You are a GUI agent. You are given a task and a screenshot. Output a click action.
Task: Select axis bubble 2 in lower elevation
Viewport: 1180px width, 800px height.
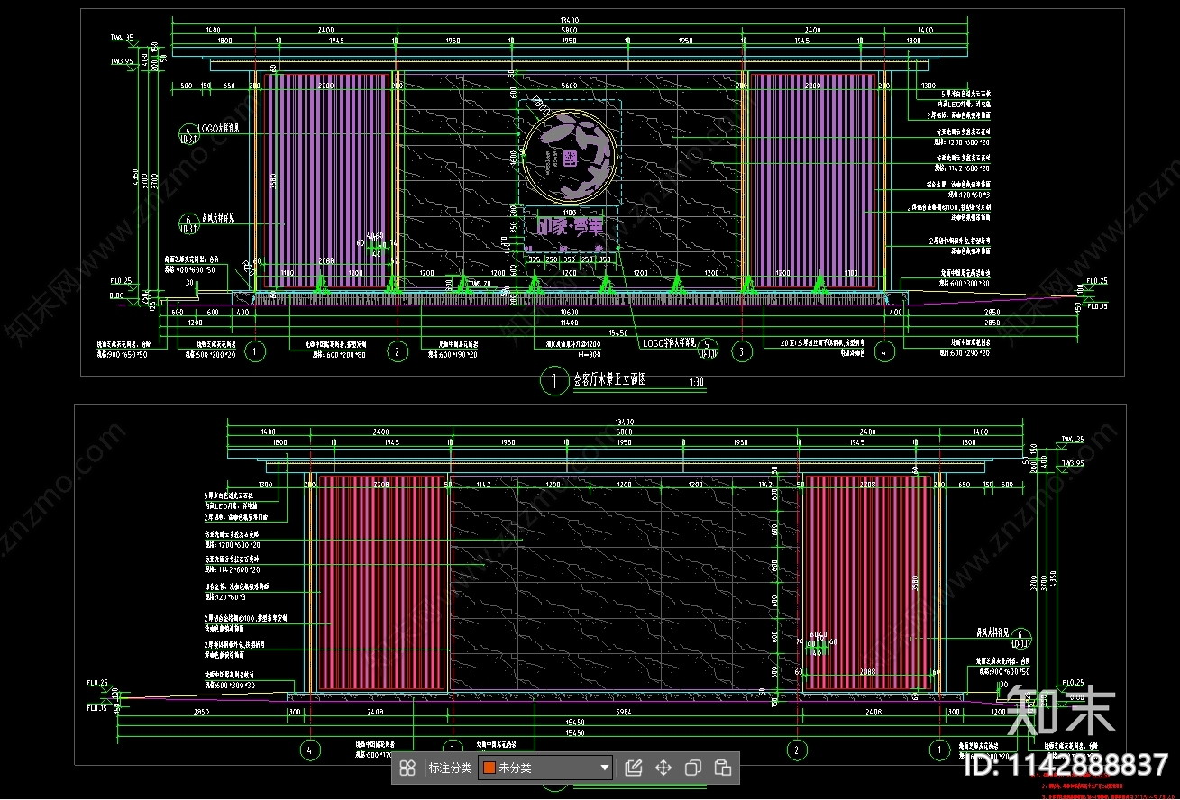(796, 749)
